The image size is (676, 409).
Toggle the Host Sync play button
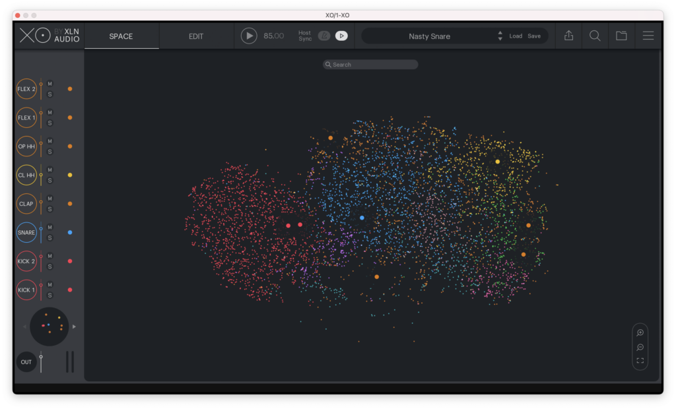pyautogui.click(x=341, y=36)
